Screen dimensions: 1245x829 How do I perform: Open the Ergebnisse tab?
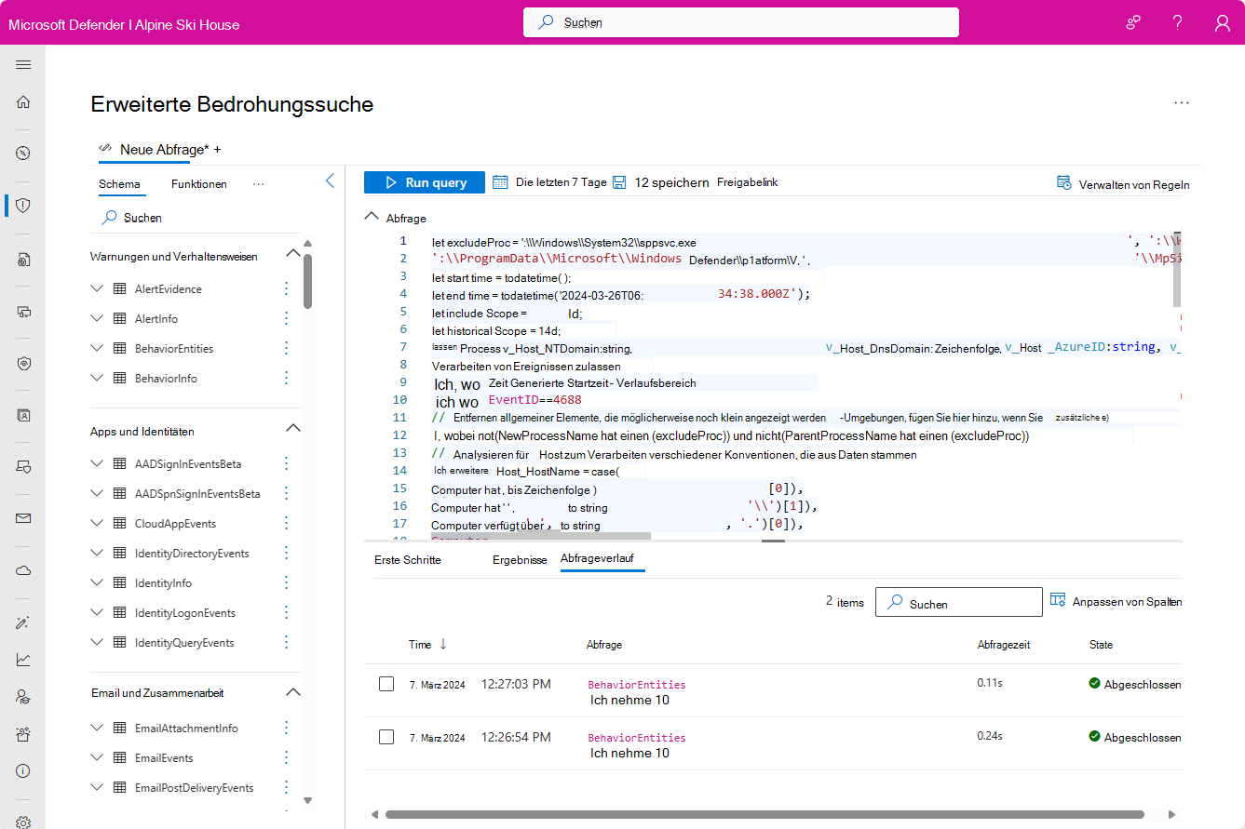click(x=520, y=560)
